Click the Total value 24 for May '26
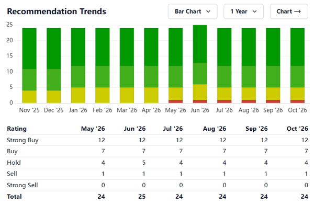314x205 pixels. pos(102,197)
